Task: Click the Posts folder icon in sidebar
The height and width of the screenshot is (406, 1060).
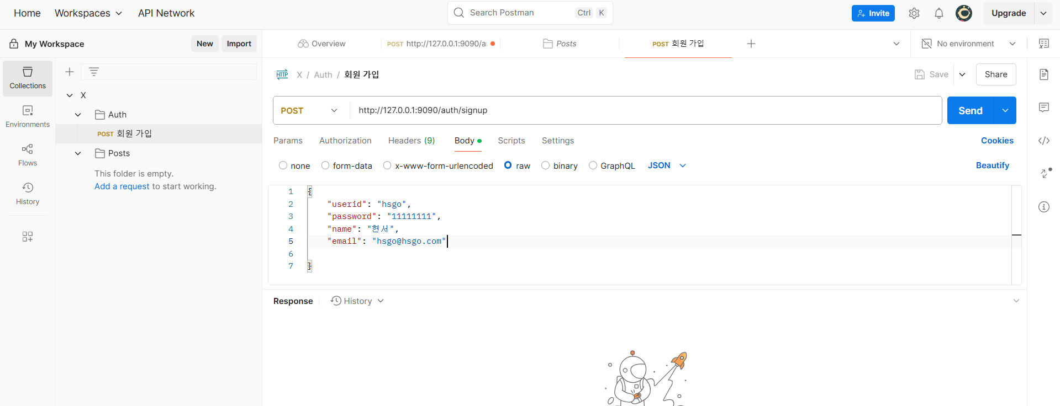Action: tap(100, 153)
